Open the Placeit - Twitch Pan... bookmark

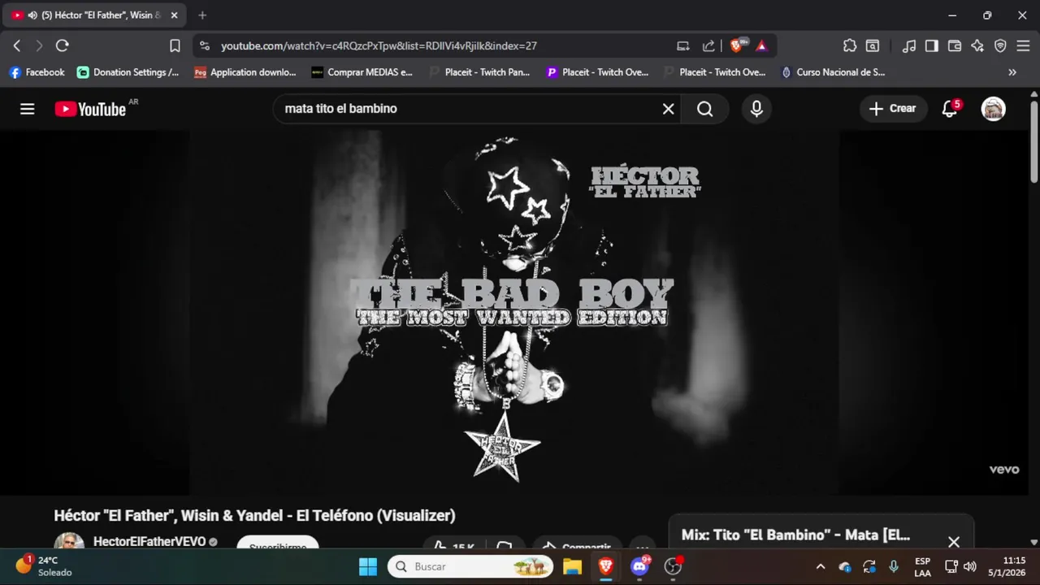(x=479, y=72)
